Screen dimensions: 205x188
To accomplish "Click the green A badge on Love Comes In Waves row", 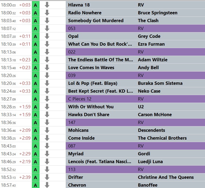I will point(36,68).
